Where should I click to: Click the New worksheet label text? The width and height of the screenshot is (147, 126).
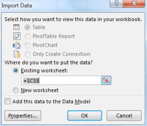click(40, 90)
